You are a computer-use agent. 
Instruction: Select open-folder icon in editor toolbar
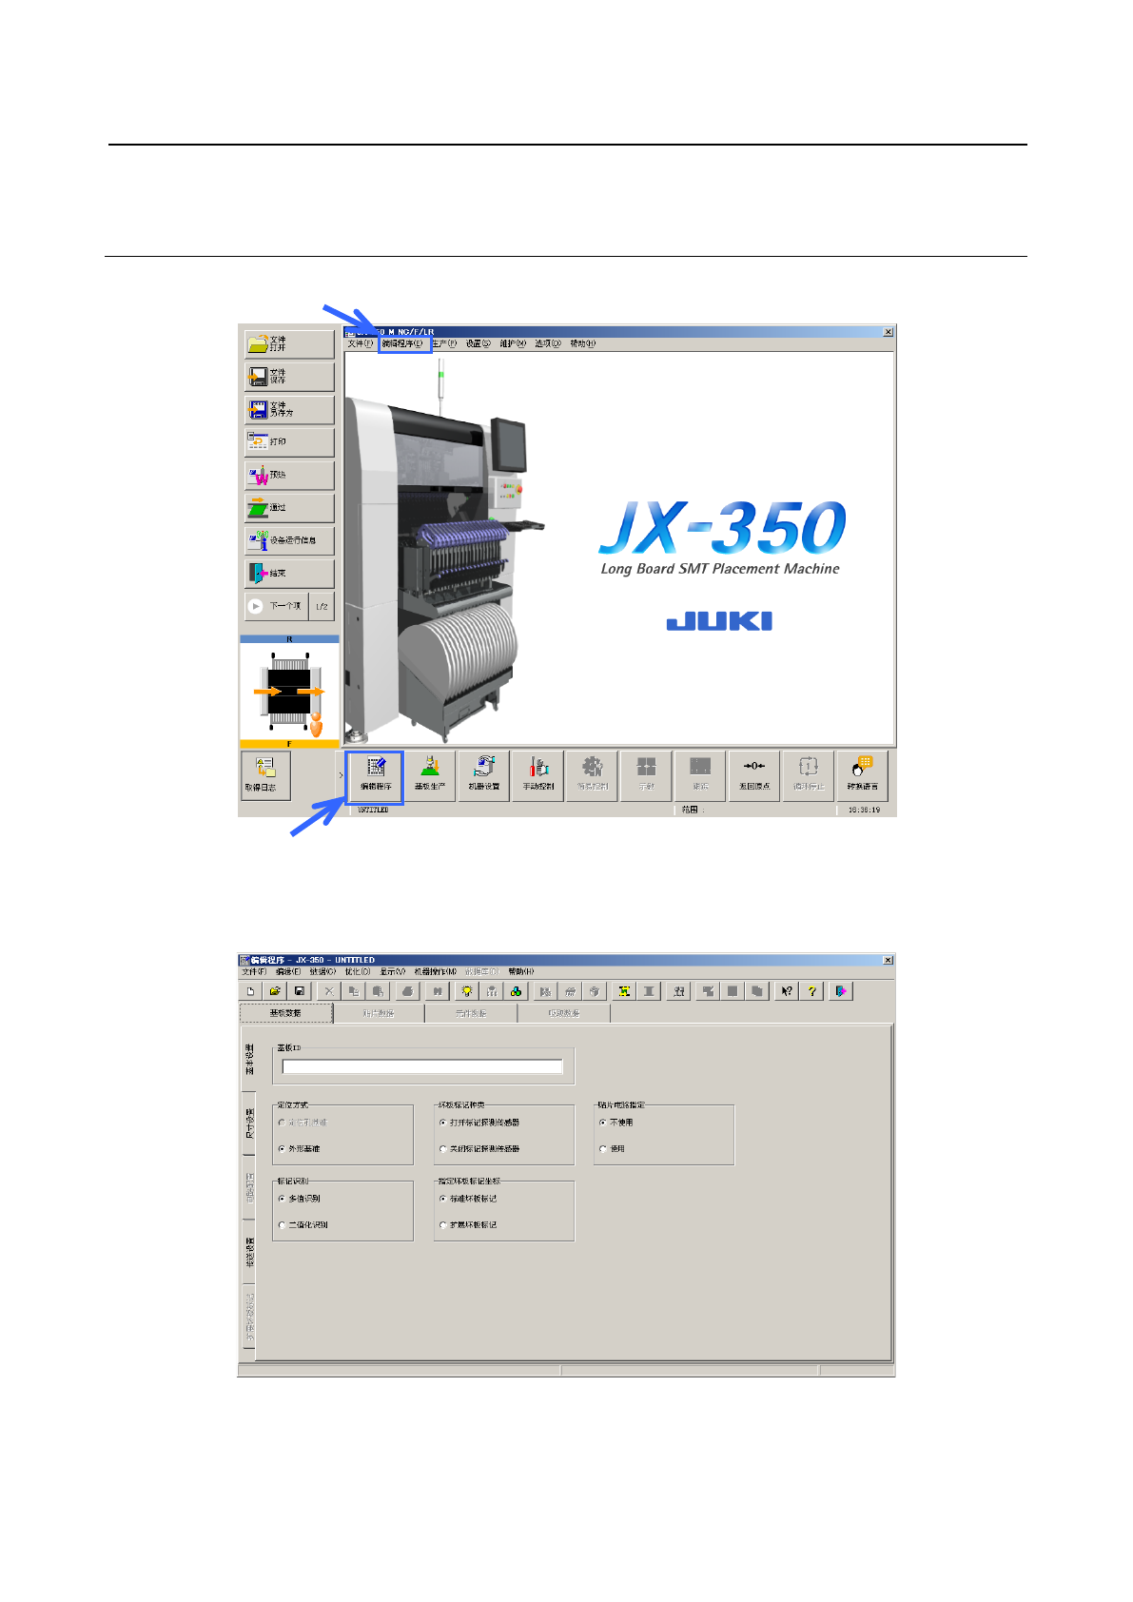[x=275, y=991]
